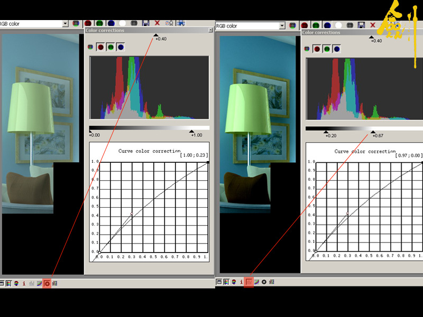Show pixel info icon in left bottom bar
Viewport: 423px width, 317px height.
pos(24,283)
